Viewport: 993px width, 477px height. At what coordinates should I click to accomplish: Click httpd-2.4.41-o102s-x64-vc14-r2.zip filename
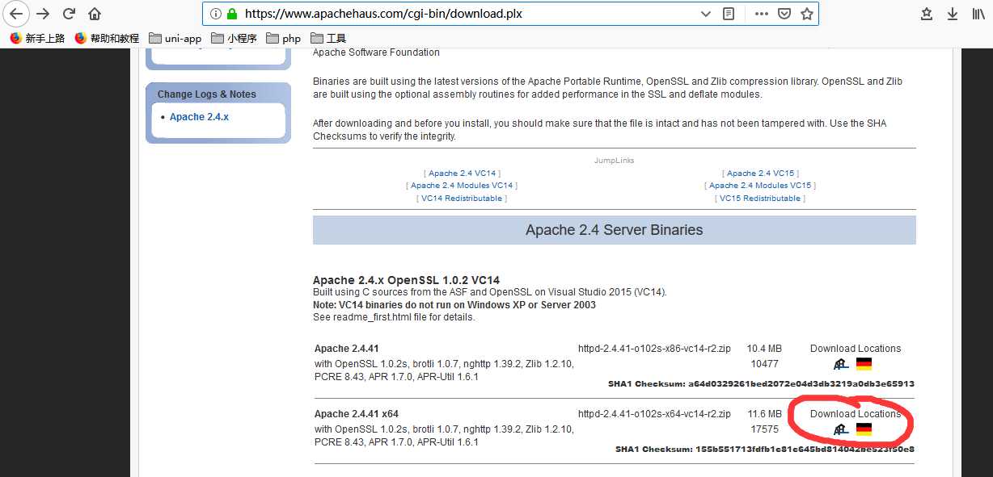pyautogui.click(x=654, y=414)
